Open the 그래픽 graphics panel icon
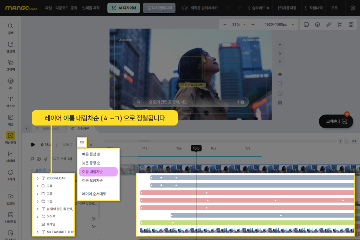 pyautogui.click(x=10, y=65)
